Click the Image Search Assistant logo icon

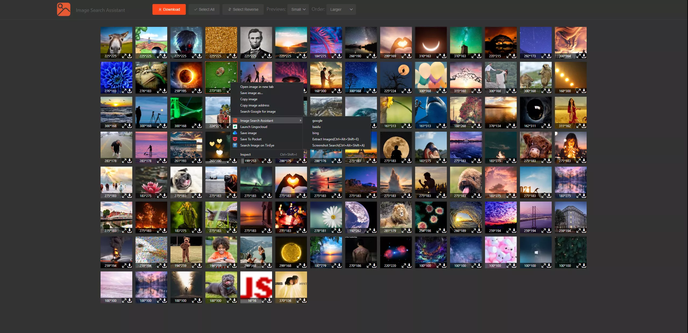pos(64,9)
